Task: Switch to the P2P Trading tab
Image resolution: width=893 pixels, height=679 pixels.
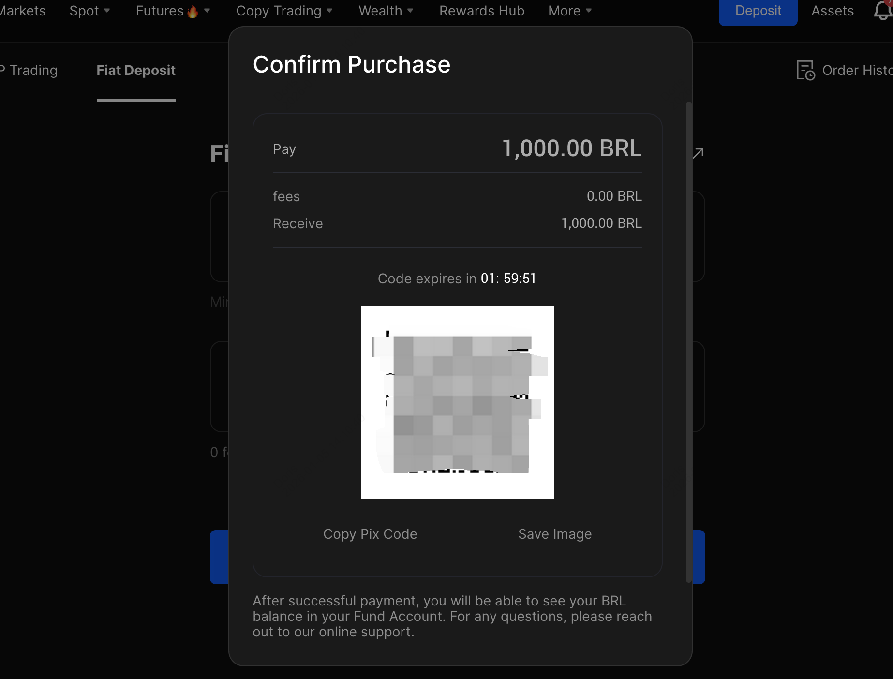Action: pyautogui.click(x=29, y=71)
